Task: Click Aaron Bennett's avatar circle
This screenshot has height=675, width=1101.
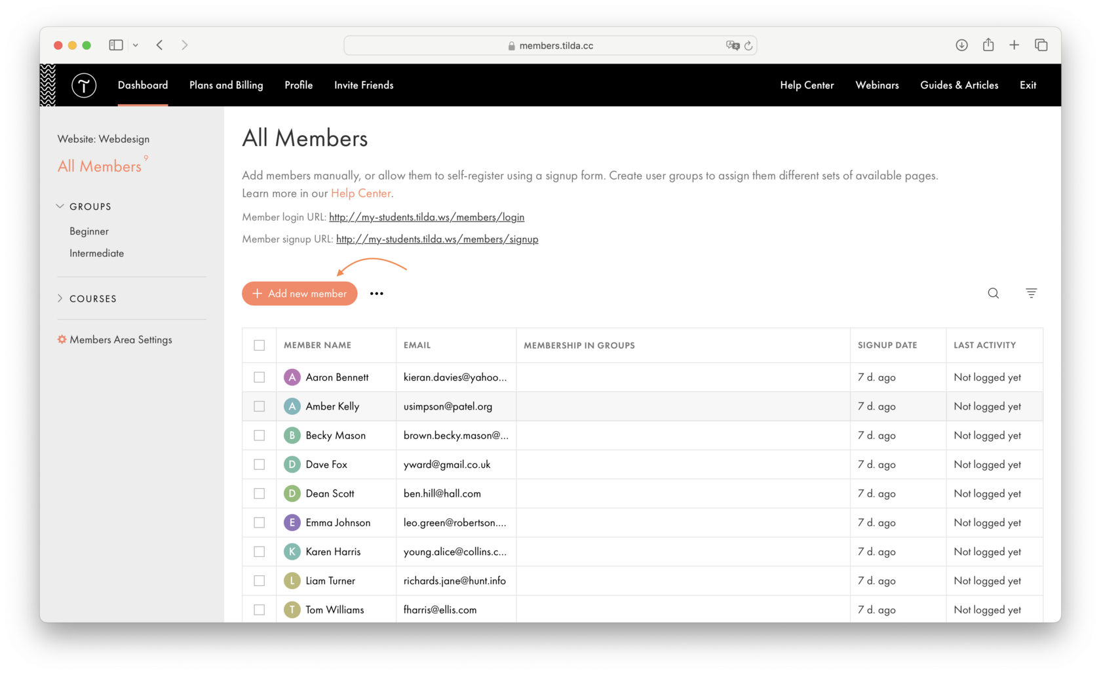Action: point(292,377)
